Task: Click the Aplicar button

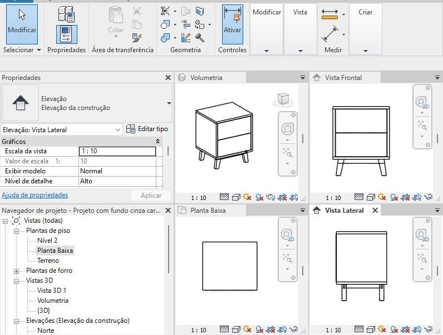Action: pos(151,196)
